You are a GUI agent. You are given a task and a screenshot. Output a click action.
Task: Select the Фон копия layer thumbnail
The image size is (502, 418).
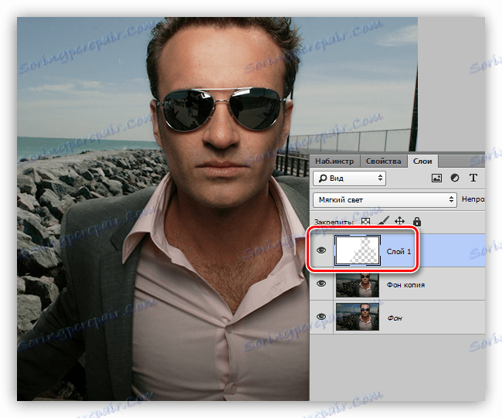[x=358, y=285]
